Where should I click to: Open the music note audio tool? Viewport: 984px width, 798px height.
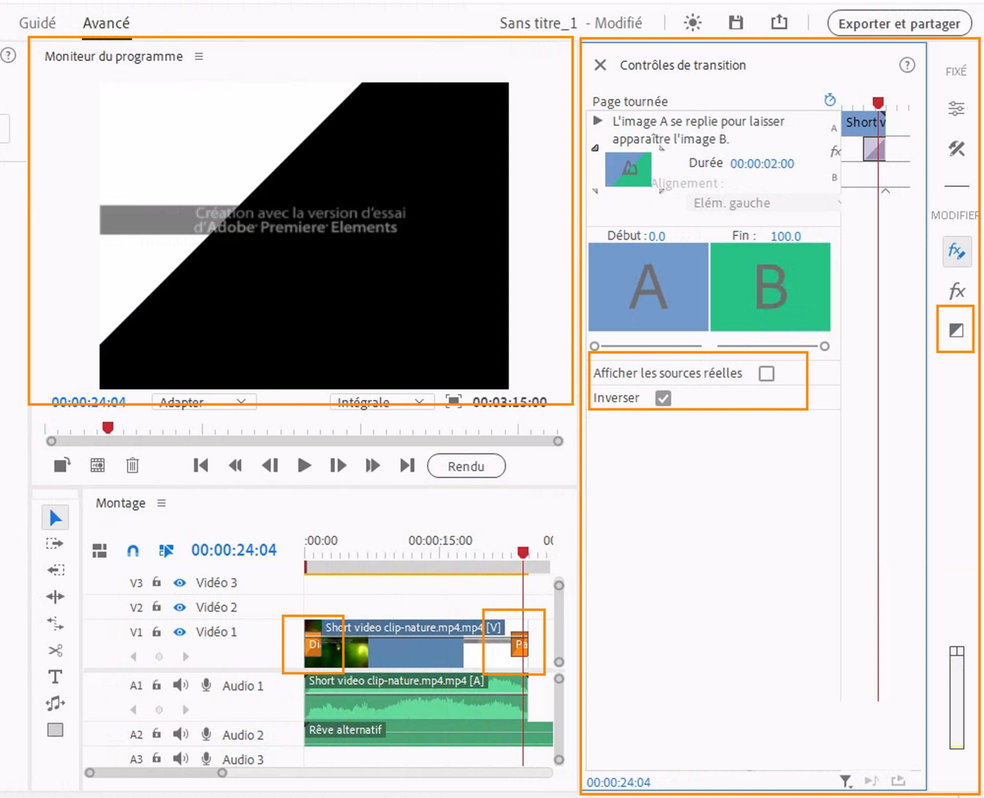(x=55, y=704)
